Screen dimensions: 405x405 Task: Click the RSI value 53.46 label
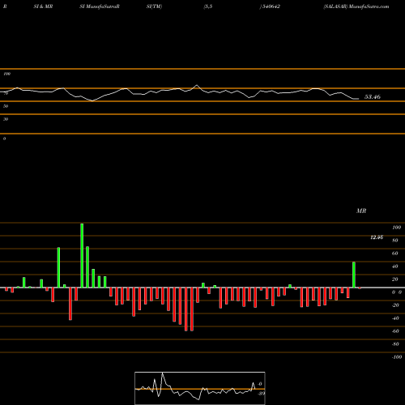coord(373,96)
